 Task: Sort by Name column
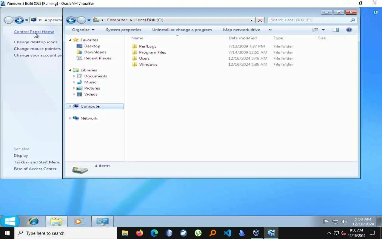tap(137, 38)
